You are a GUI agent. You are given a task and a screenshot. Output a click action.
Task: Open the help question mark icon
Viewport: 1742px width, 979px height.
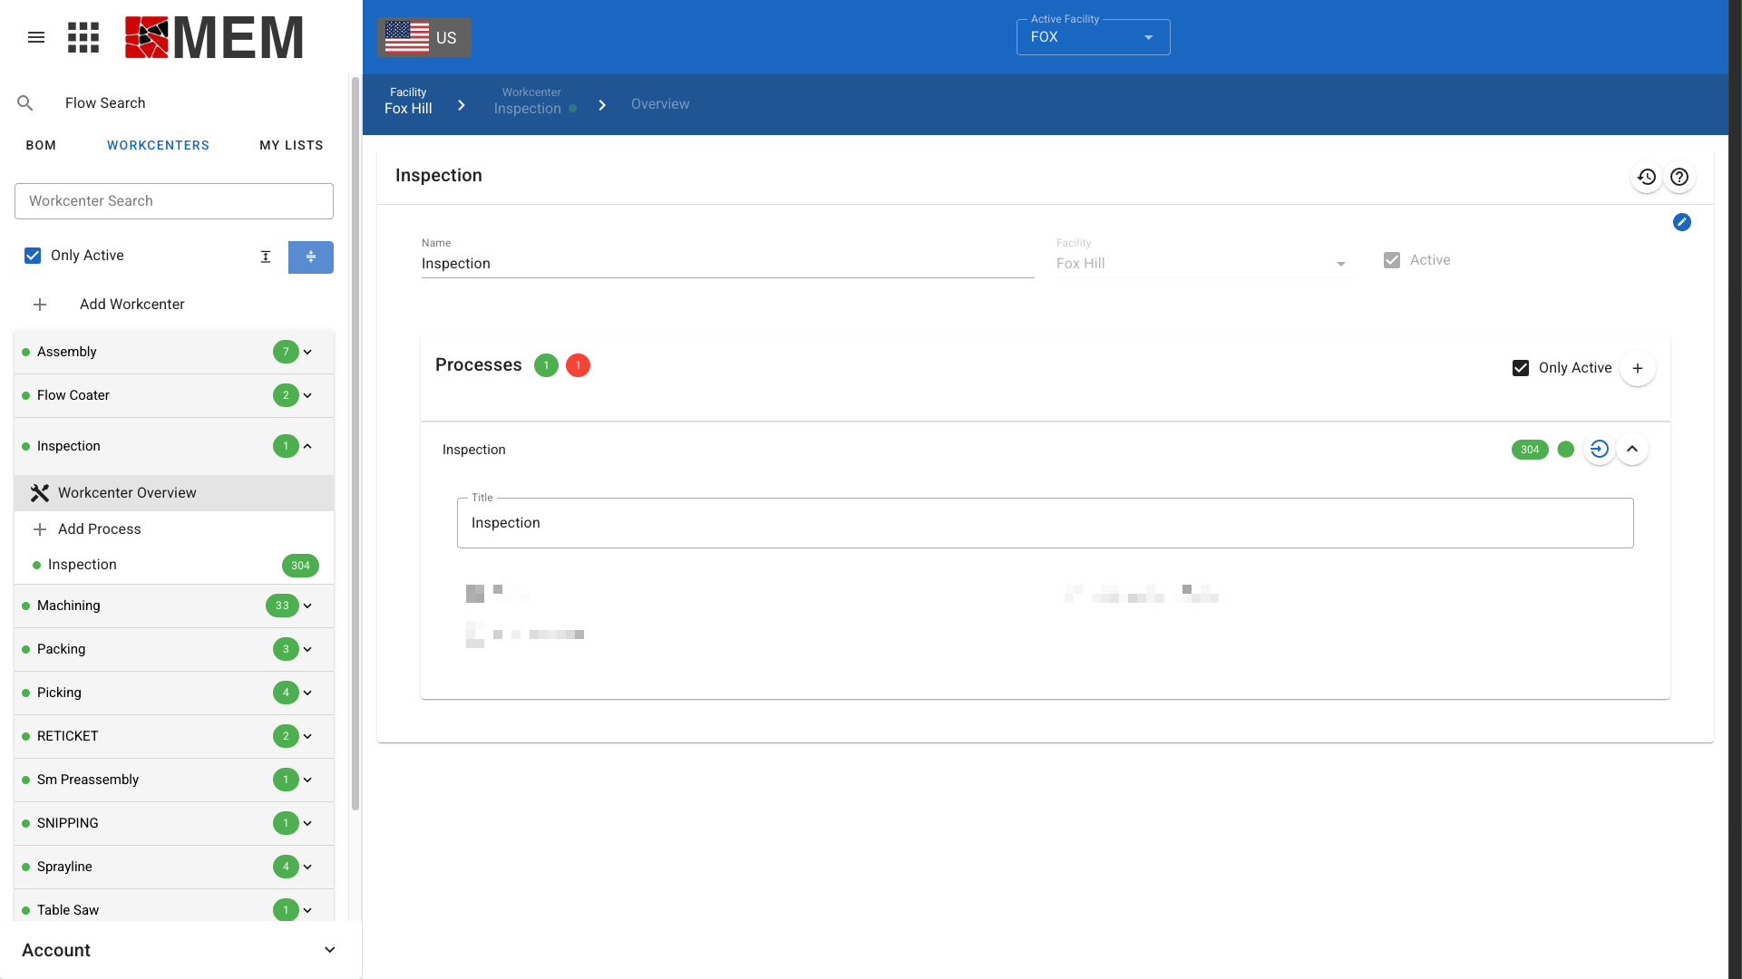coord(1679,177)
